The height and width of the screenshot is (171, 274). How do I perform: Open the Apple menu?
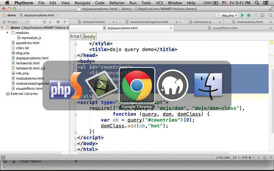[x=7, y=3]
